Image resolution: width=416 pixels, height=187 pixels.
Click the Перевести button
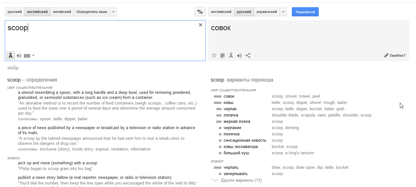tap(305, 12)
